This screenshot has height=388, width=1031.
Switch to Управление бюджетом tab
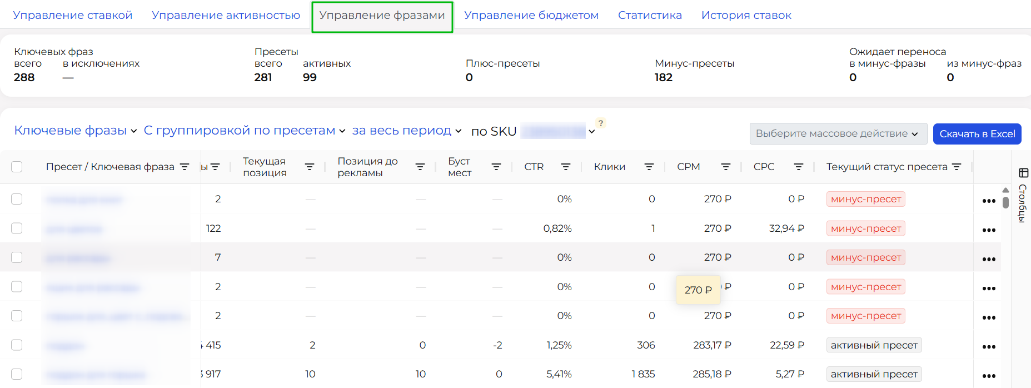pyautogui.click(x=531, y=16)
